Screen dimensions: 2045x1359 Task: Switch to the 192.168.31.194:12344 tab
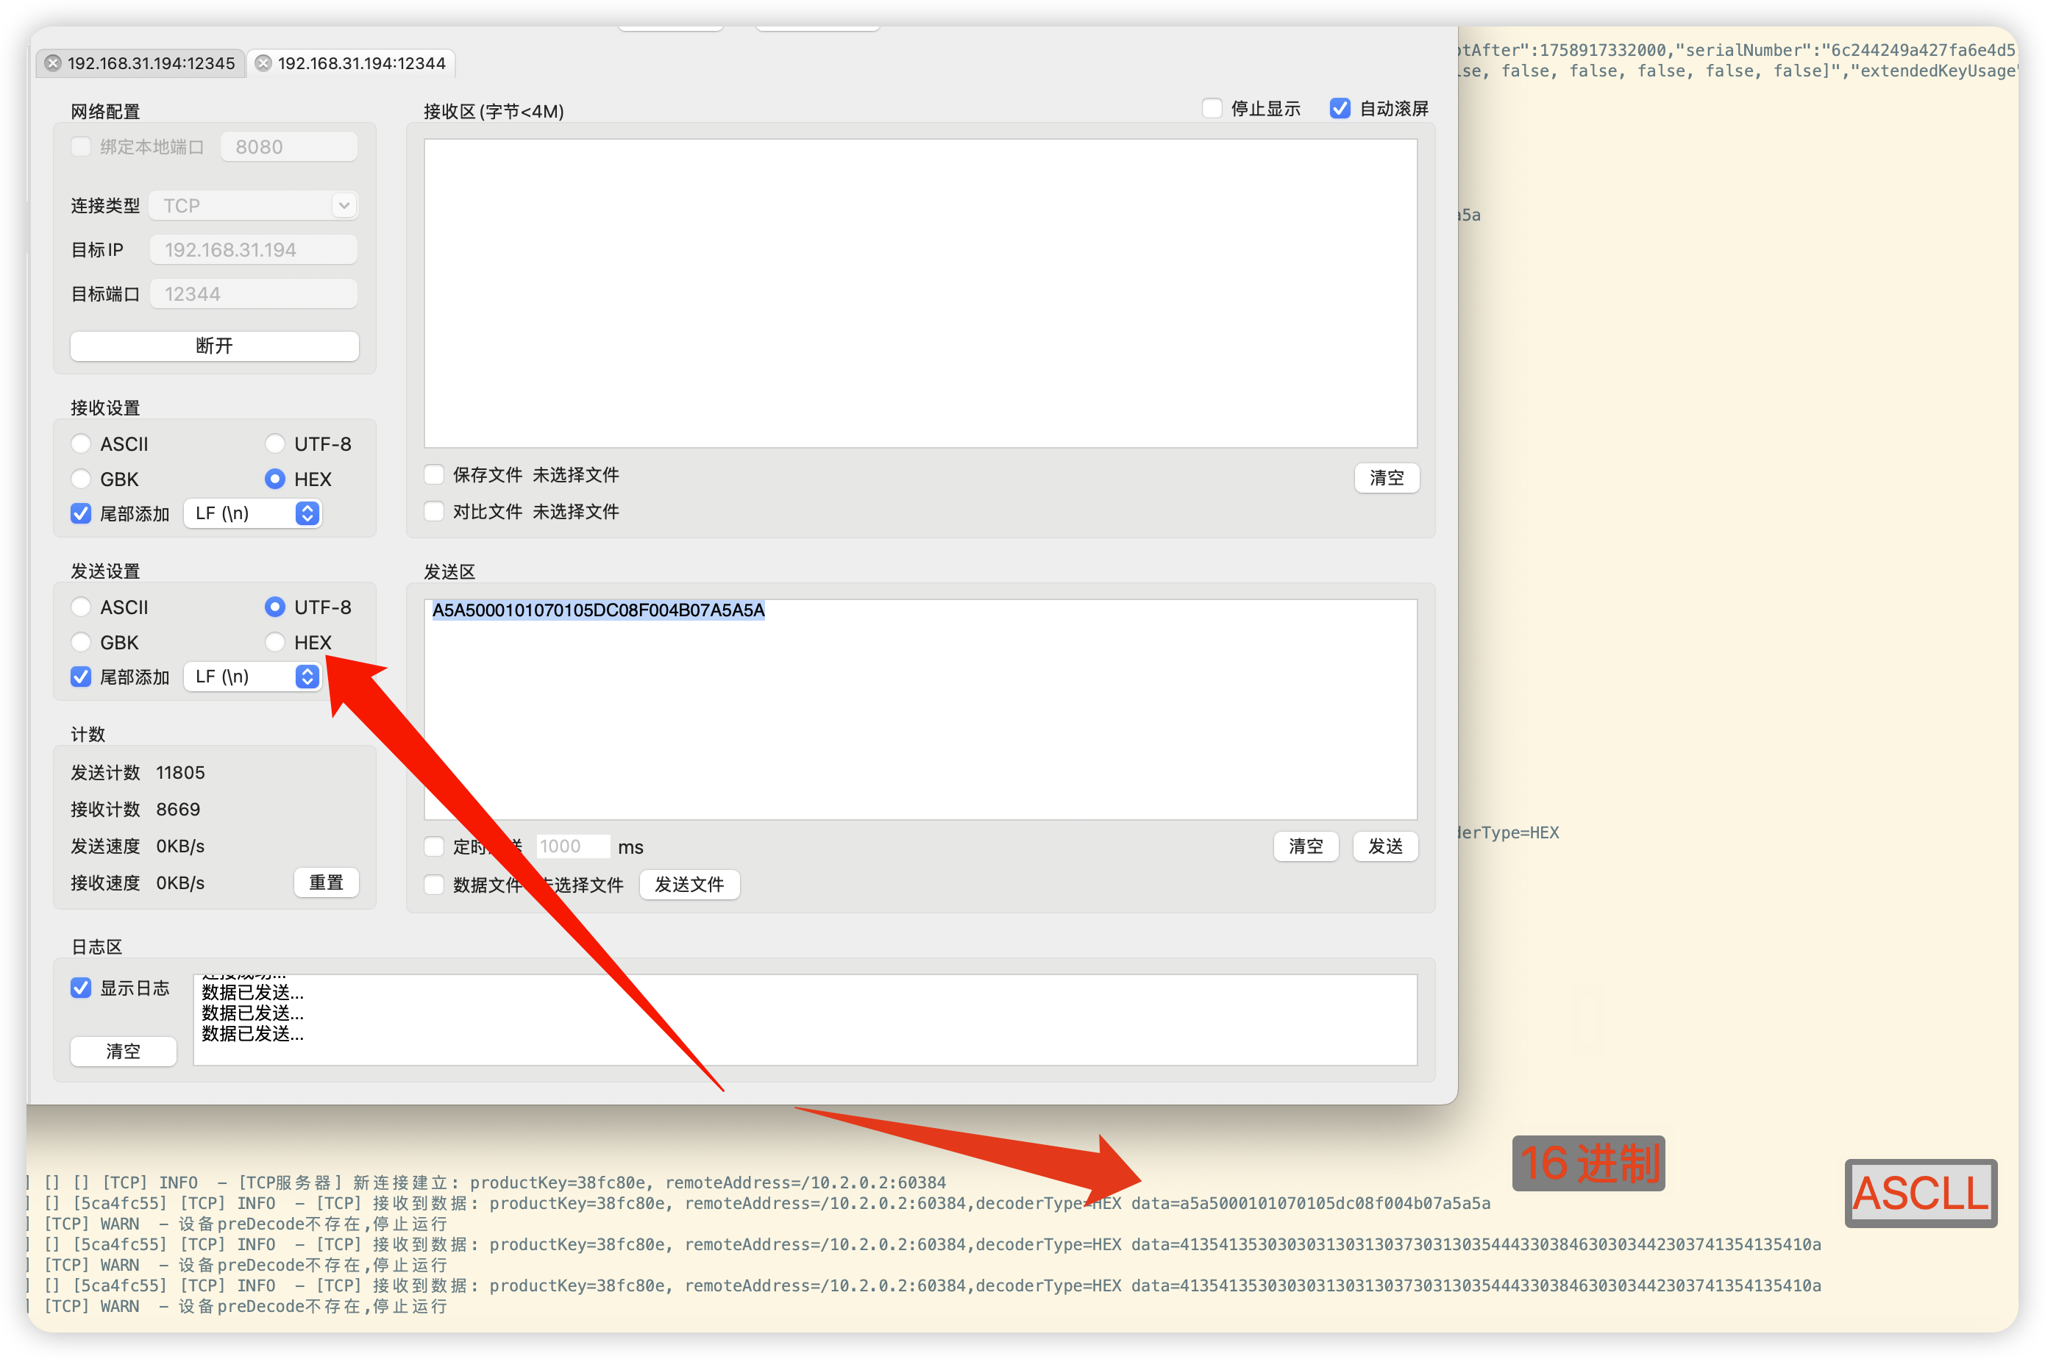pos(360,63)
